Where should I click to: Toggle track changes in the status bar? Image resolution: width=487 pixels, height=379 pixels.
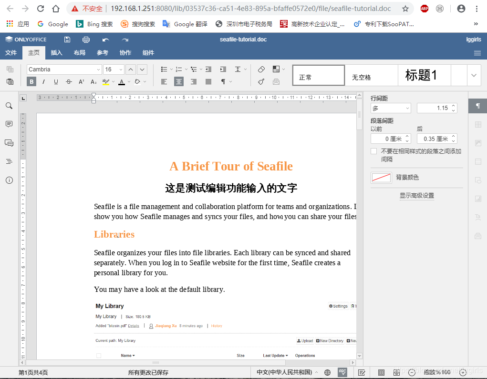(x=362, y=372)
